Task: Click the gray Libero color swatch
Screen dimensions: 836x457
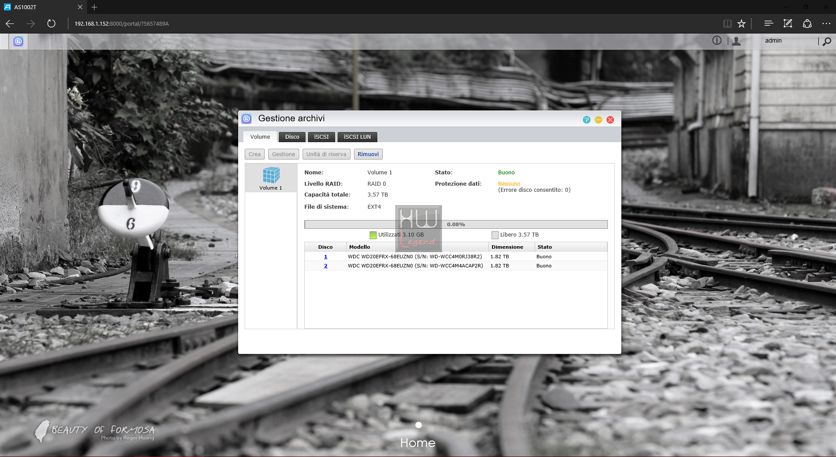Action: (495, 235)
